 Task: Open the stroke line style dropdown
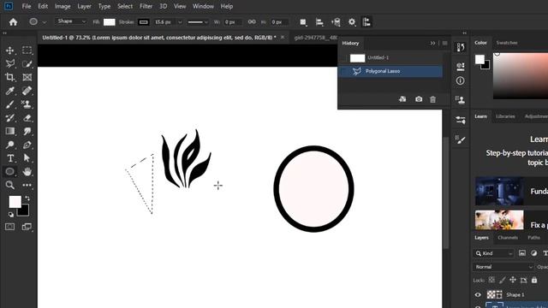[198, 22]
